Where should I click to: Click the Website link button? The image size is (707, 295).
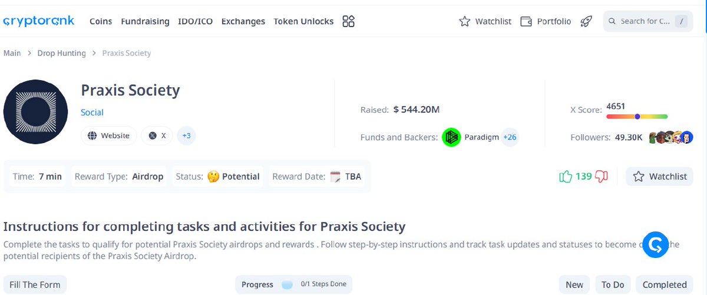[x=109, y=135]
